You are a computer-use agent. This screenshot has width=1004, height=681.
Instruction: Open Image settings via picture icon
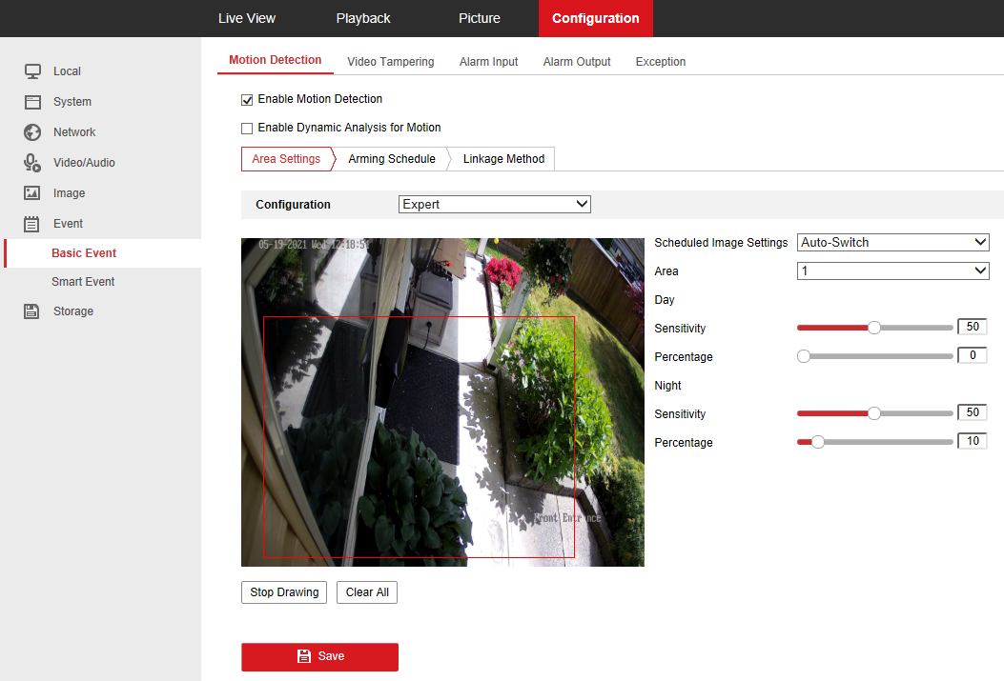(x=31, y=192)
